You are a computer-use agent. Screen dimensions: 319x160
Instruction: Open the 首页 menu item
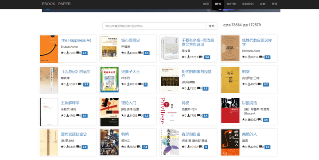pyautogui.click(x=206, y=4)
